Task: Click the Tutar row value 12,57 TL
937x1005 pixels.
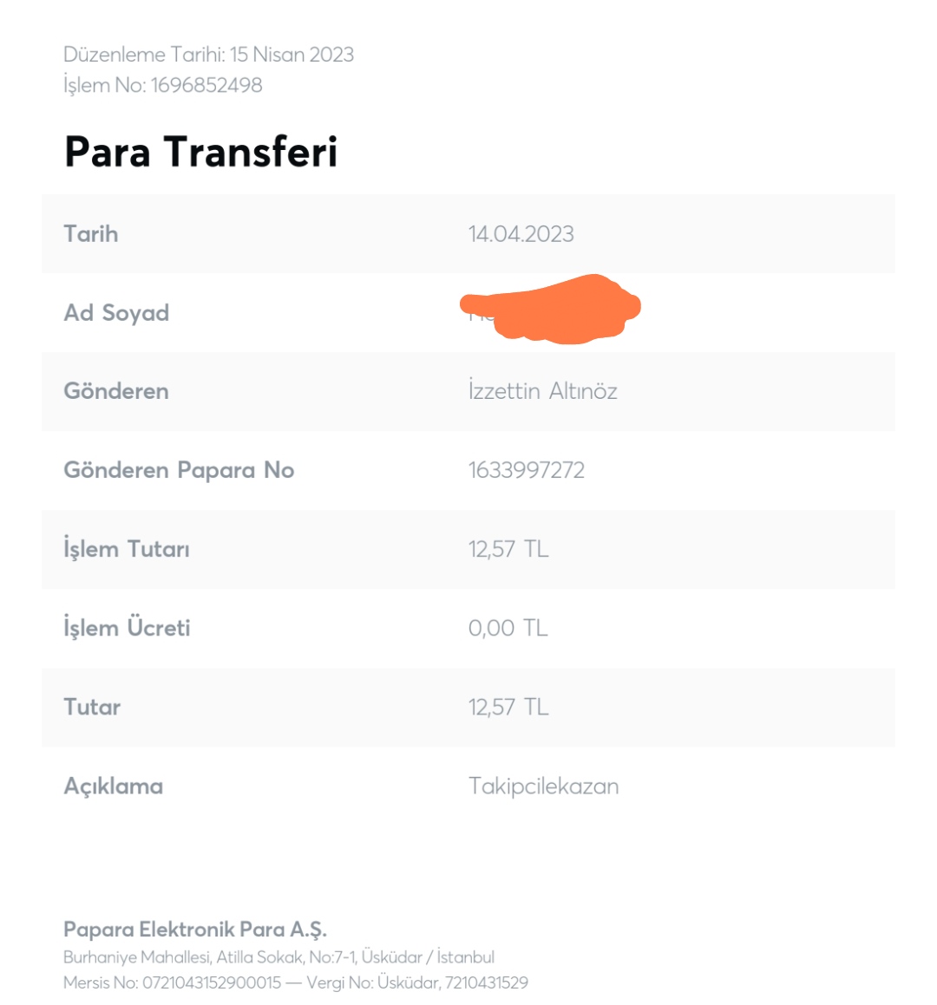Action: click(x=508, y=708)
